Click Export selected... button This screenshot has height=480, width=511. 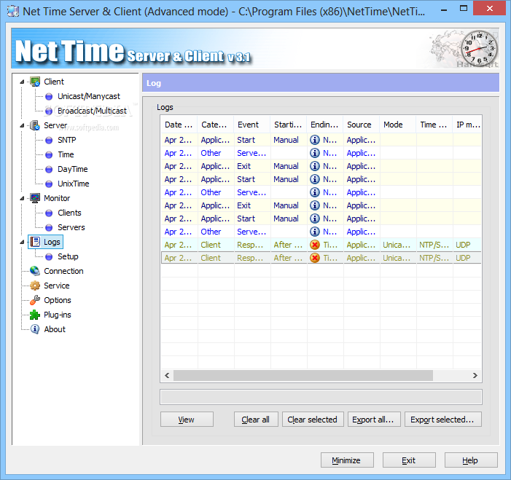443,420
